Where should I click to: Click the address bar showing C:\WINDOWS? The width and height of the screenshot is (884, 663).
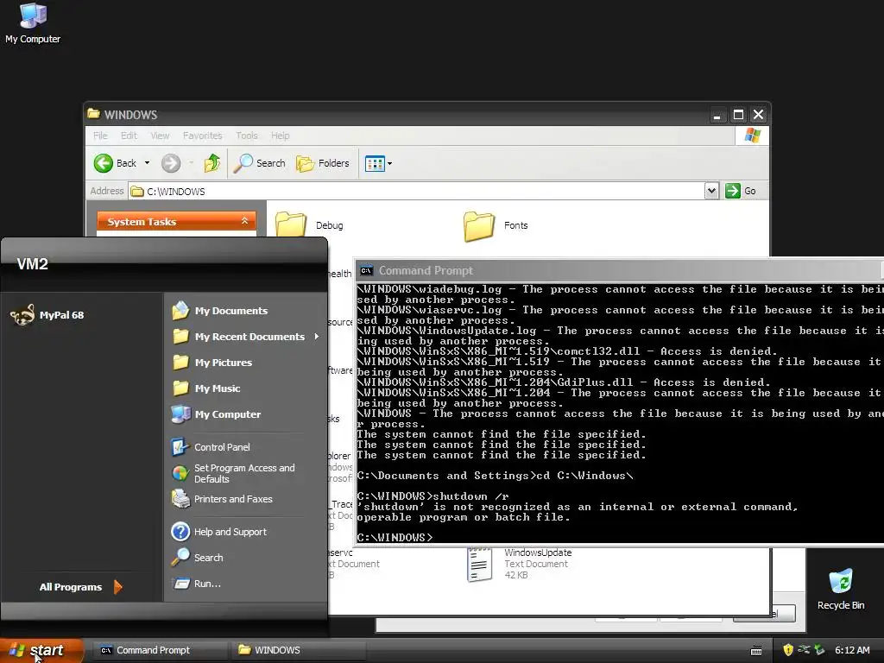coord(417,191)
